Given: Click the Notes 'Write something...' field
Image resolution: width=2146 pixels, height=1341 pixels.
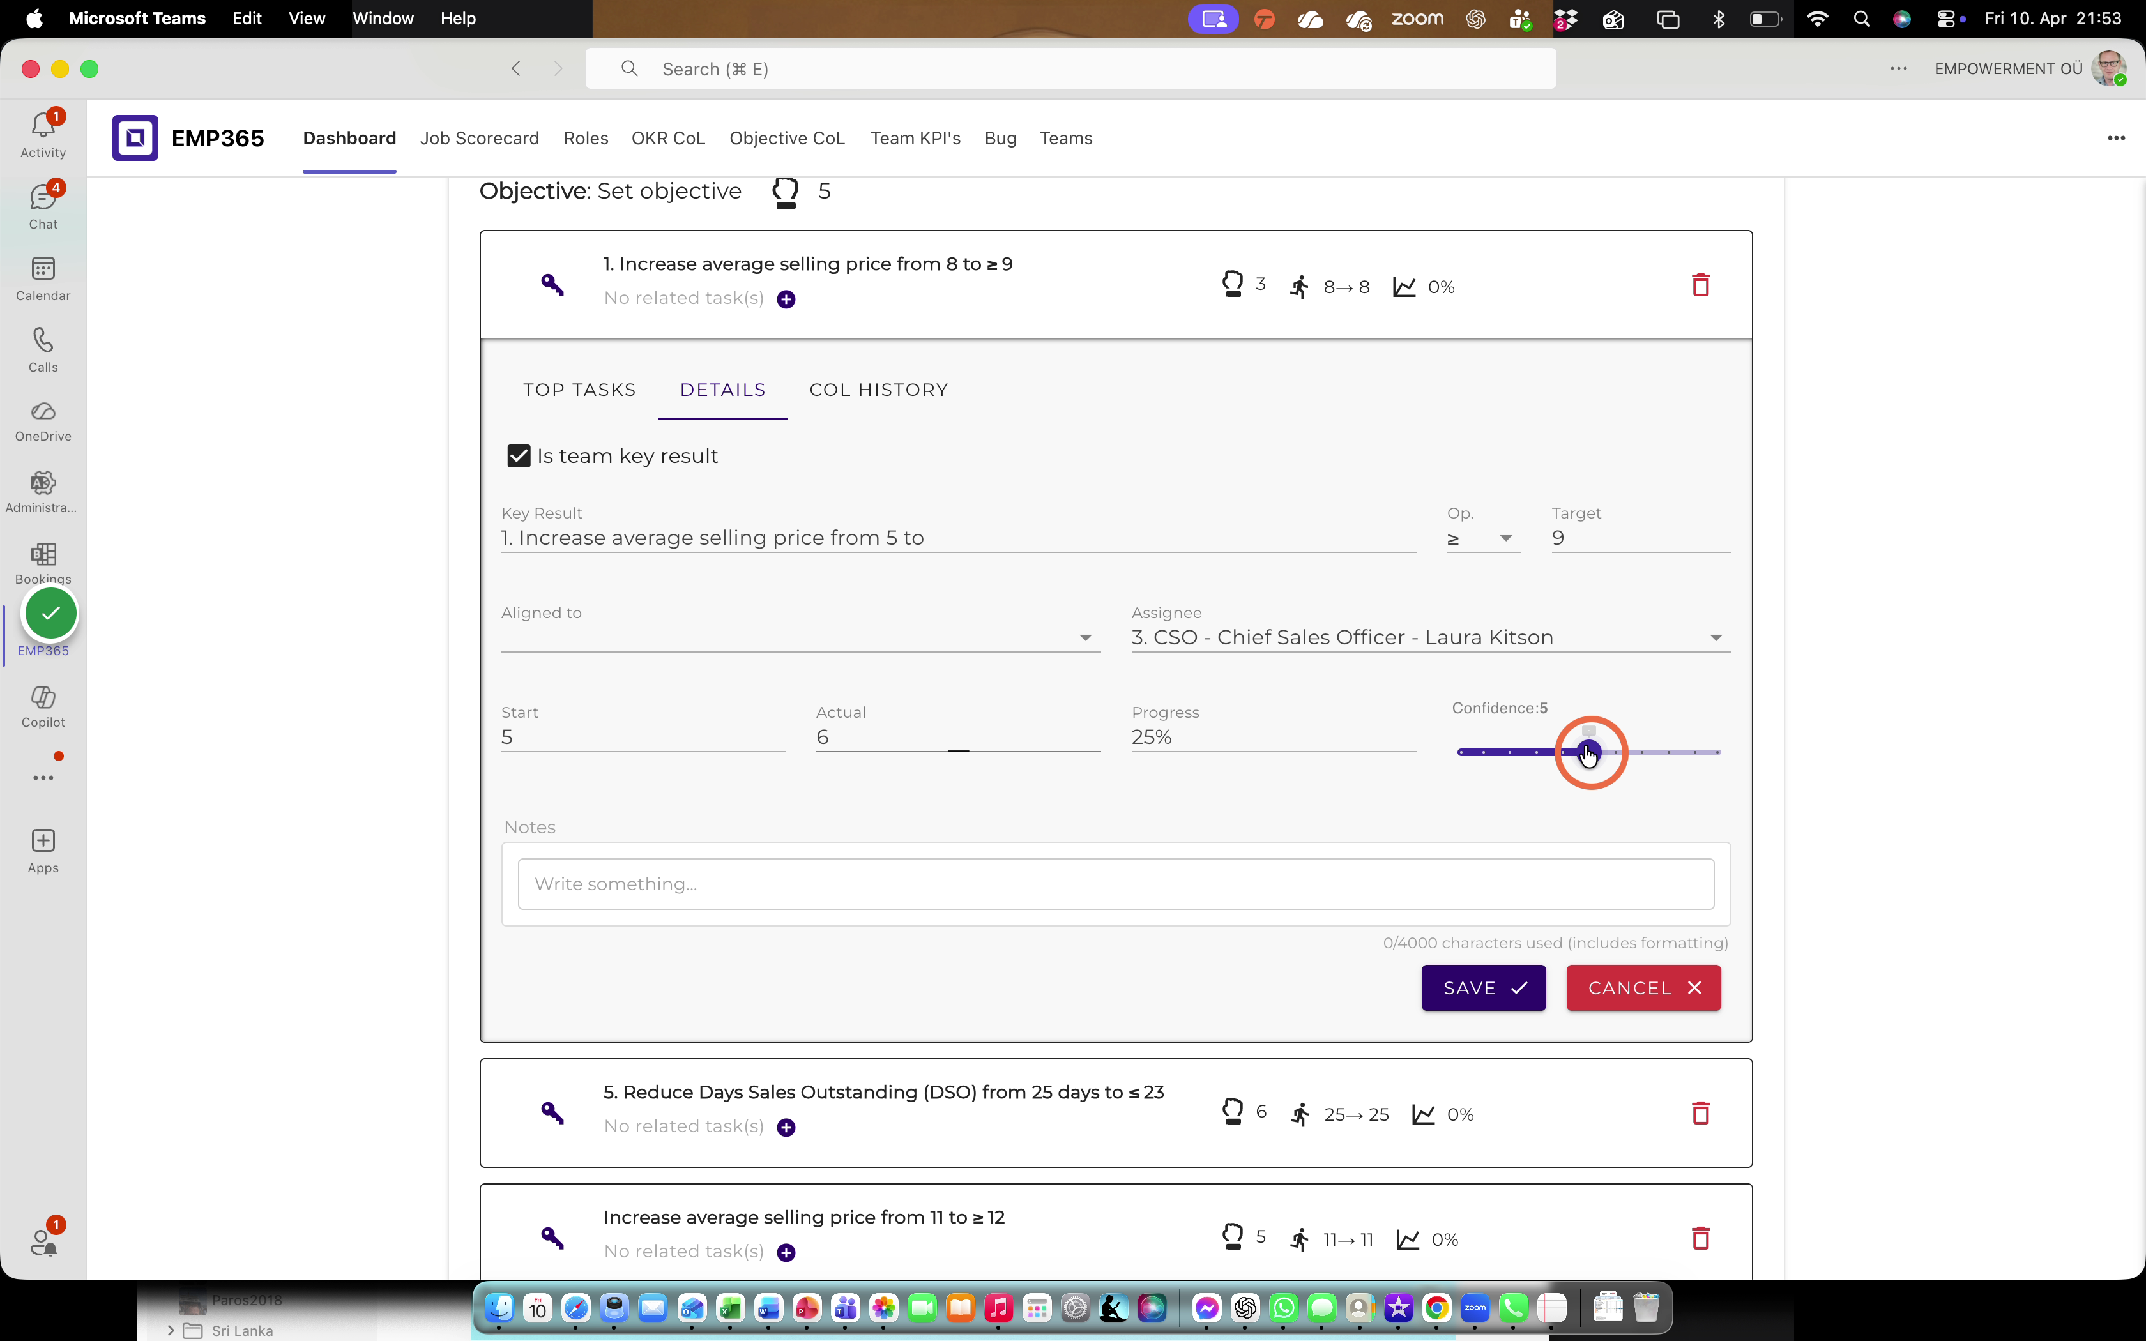Looking at the screenshot, I should pyautogui.click(x=1116, y=884).
